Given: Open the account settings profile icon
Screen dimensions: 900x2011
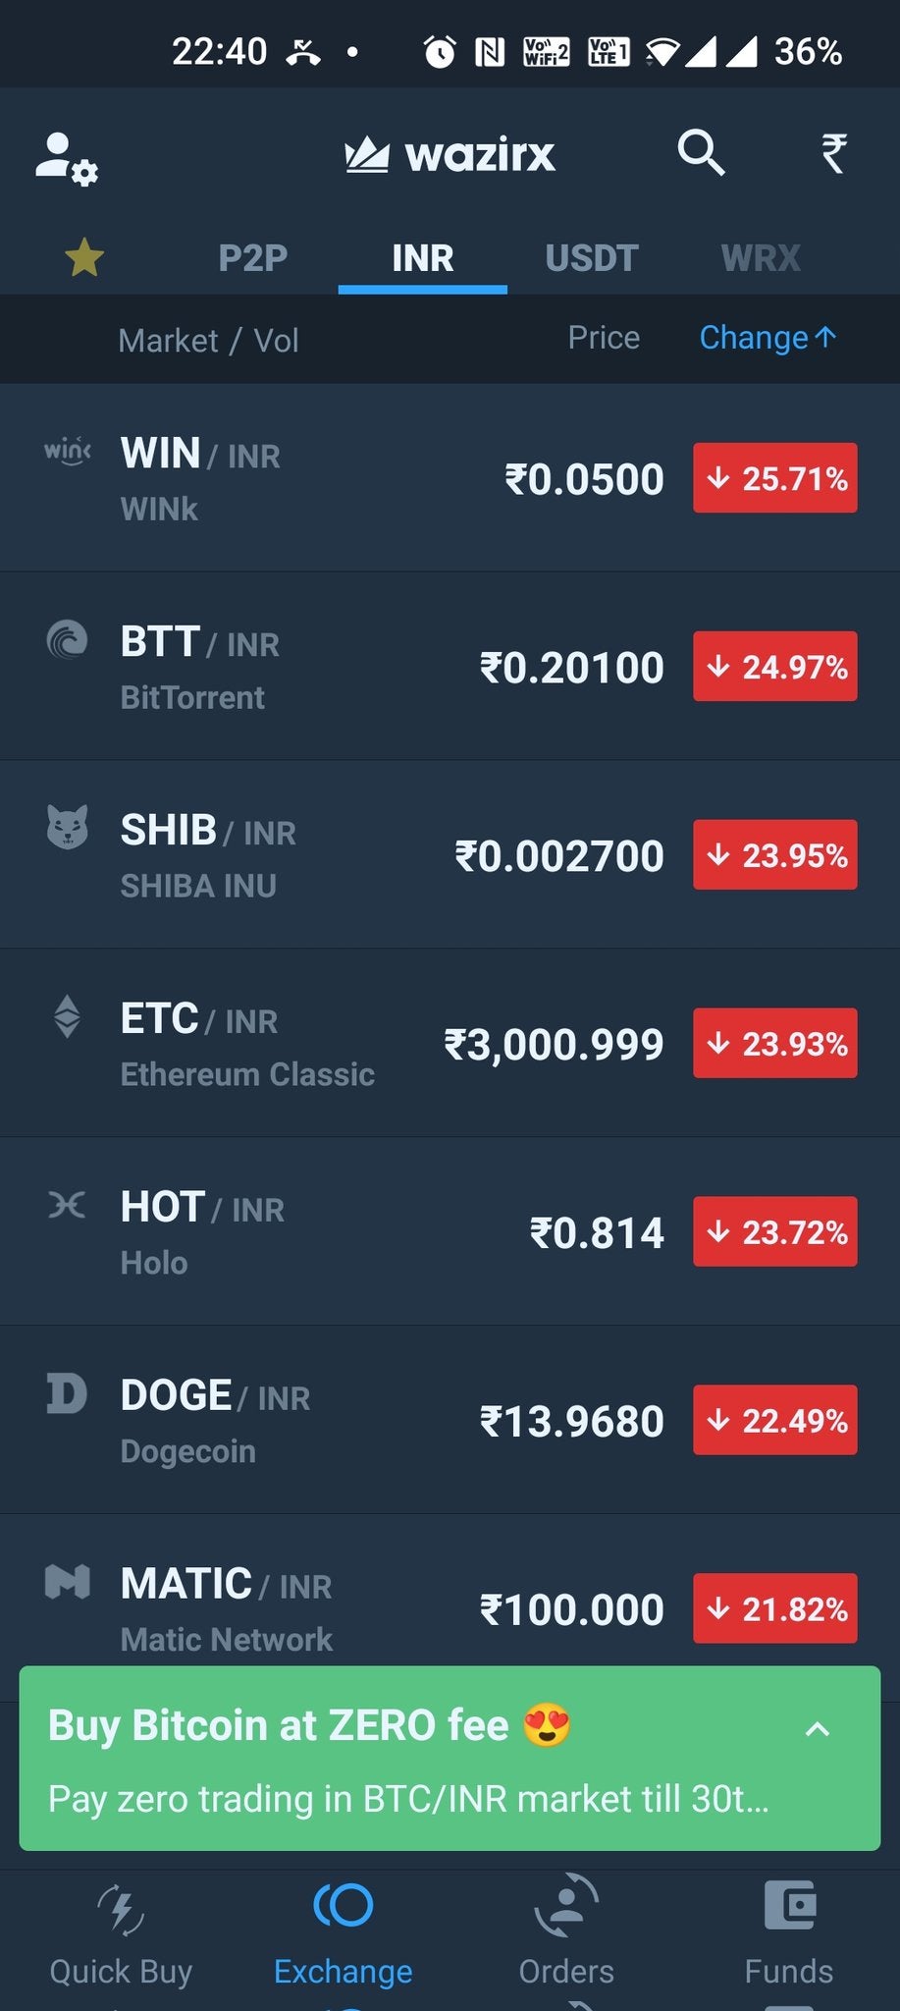Looking at the screenshot, I should 67,158.
